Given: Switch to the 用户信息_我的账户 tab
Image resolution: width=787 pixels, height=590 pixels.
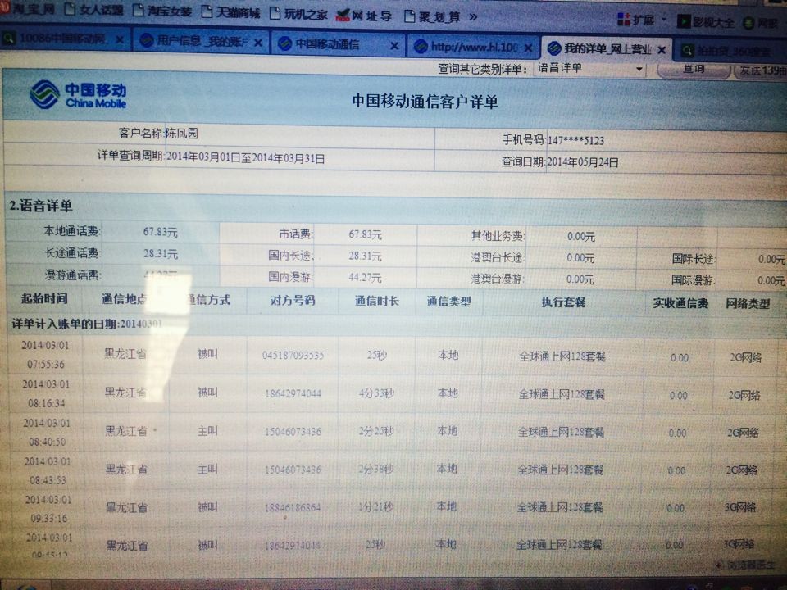Looking at the screenshot, I should 200,41.
